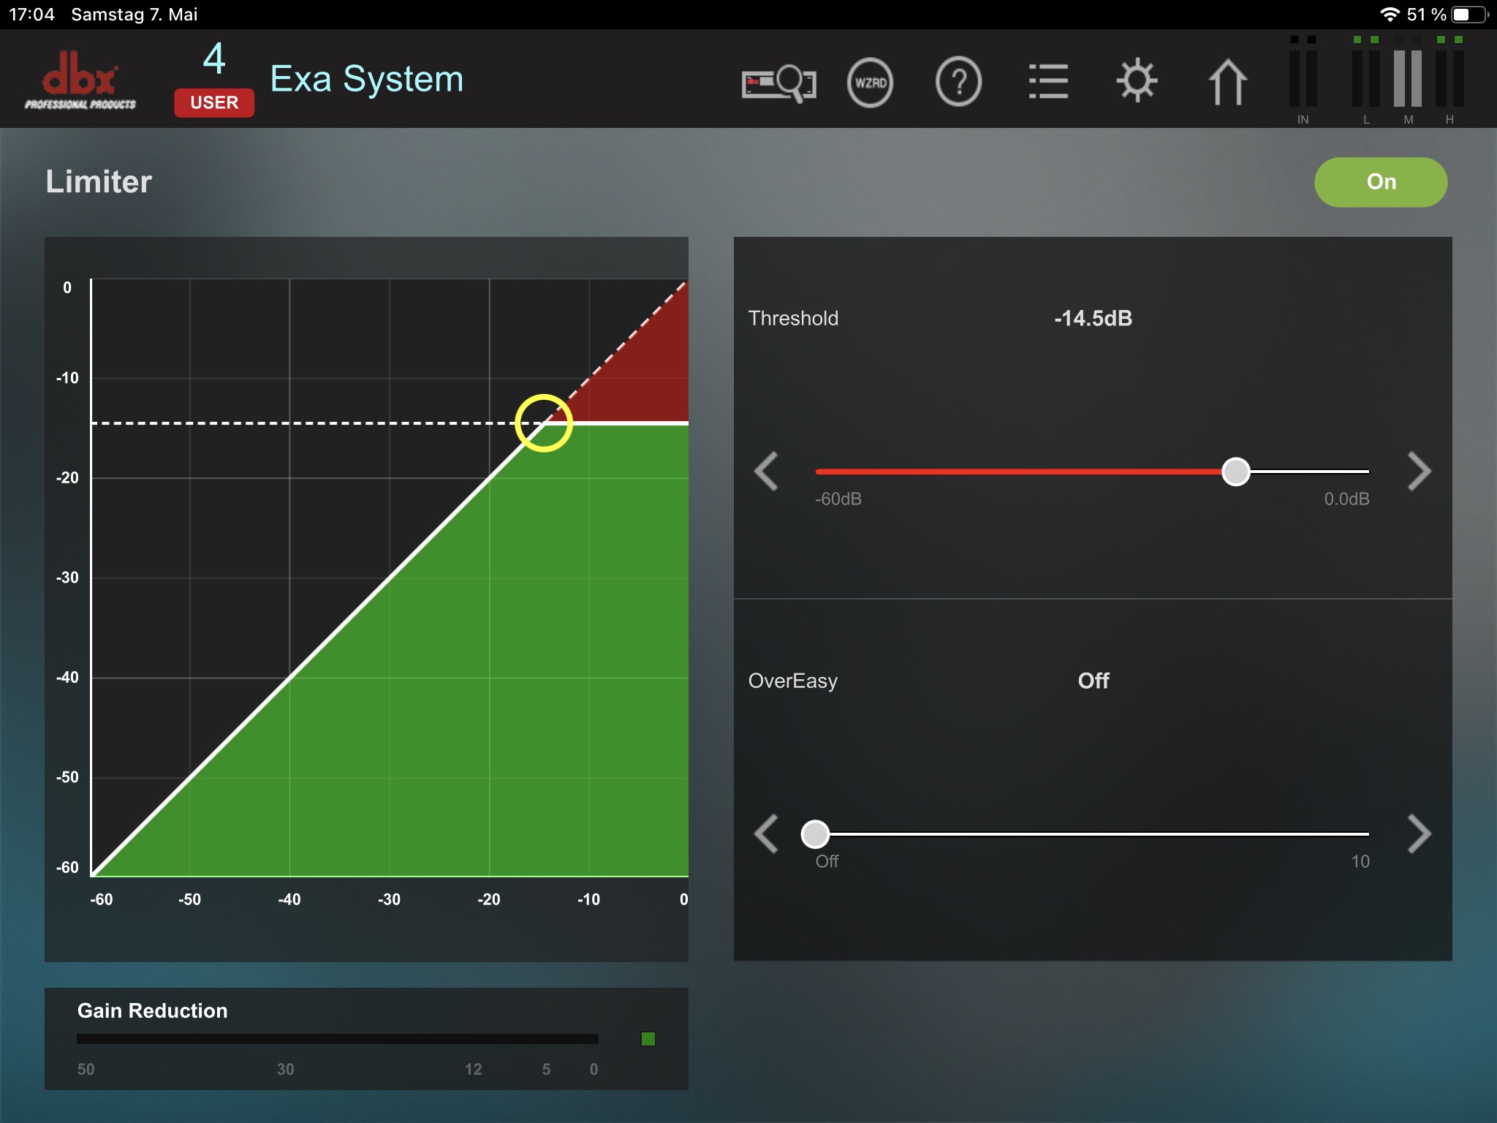Tap the Wi-Fi status icon
This screenshot has height=1123, width=1497.
point(1390,15)
